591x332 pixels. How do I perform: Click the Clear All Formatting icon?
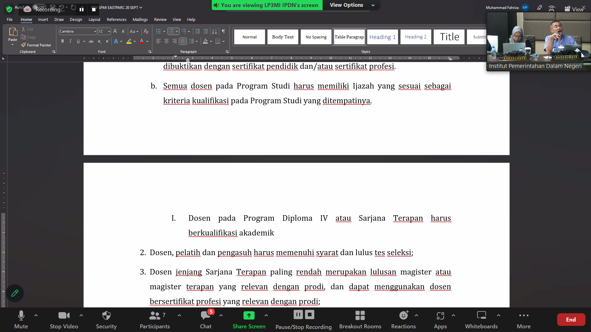146,31
